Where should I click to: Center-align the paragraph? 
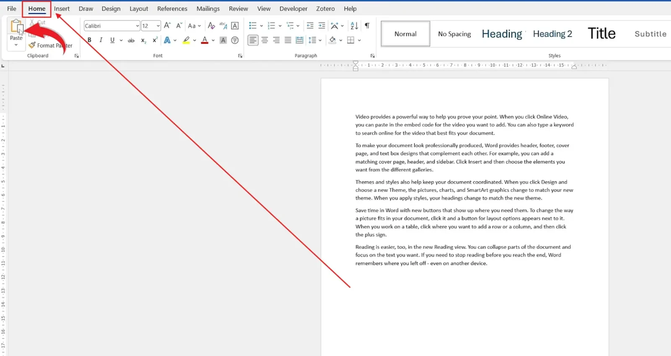point(265,40)
